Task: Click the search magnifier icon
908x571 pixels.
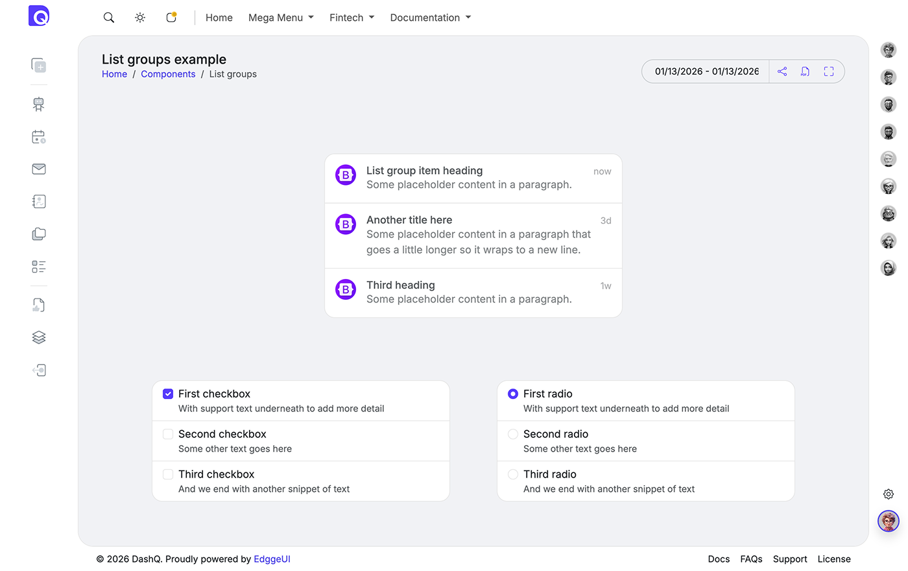Action: click(109, 18)
